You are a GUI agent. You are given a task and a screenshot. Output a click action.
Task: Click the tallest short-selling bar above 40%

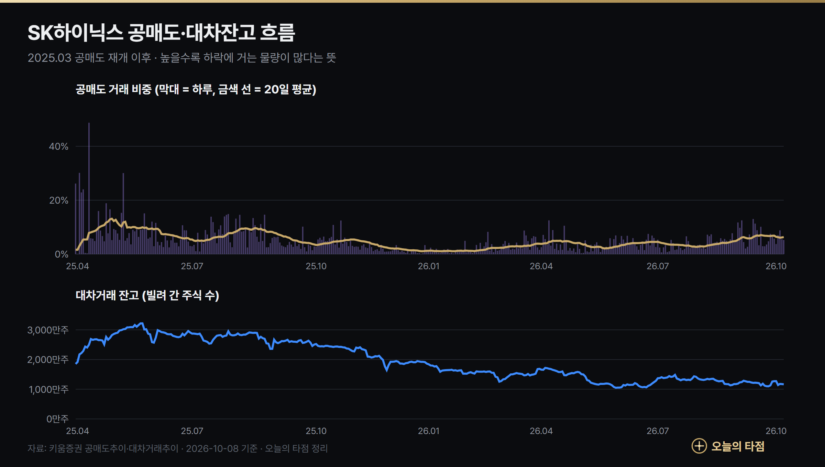coord(89,188)
